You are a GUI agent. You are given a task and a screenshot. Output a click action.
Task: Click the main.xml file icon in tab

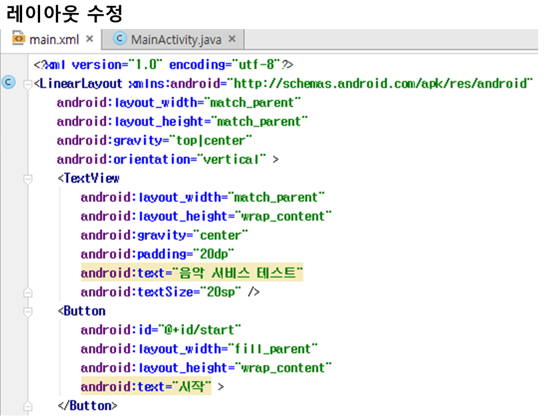pos(19,39)
